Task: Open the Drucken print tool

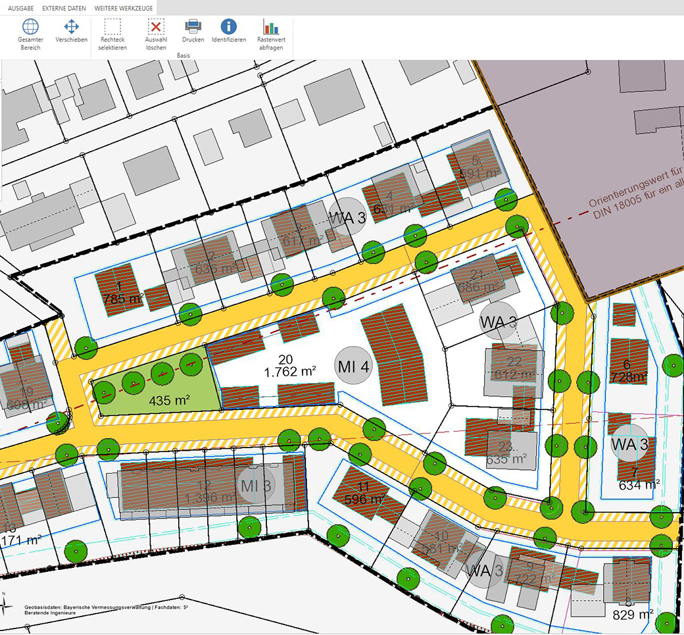Action: coord(193,26)
